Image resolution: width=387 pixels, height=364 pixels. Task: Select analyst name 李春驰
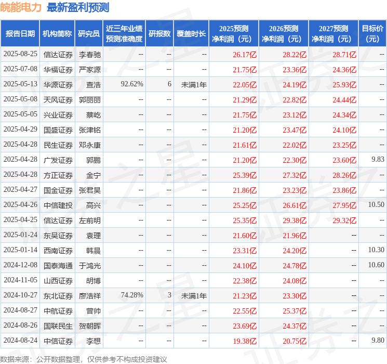(x=89, y=55)
